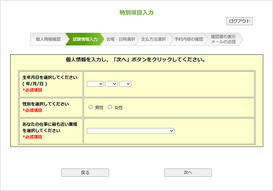Click the 予約内容の確認 step
Image resolution: width=273 pixels, height=191 pixels.
pos(189,39)
